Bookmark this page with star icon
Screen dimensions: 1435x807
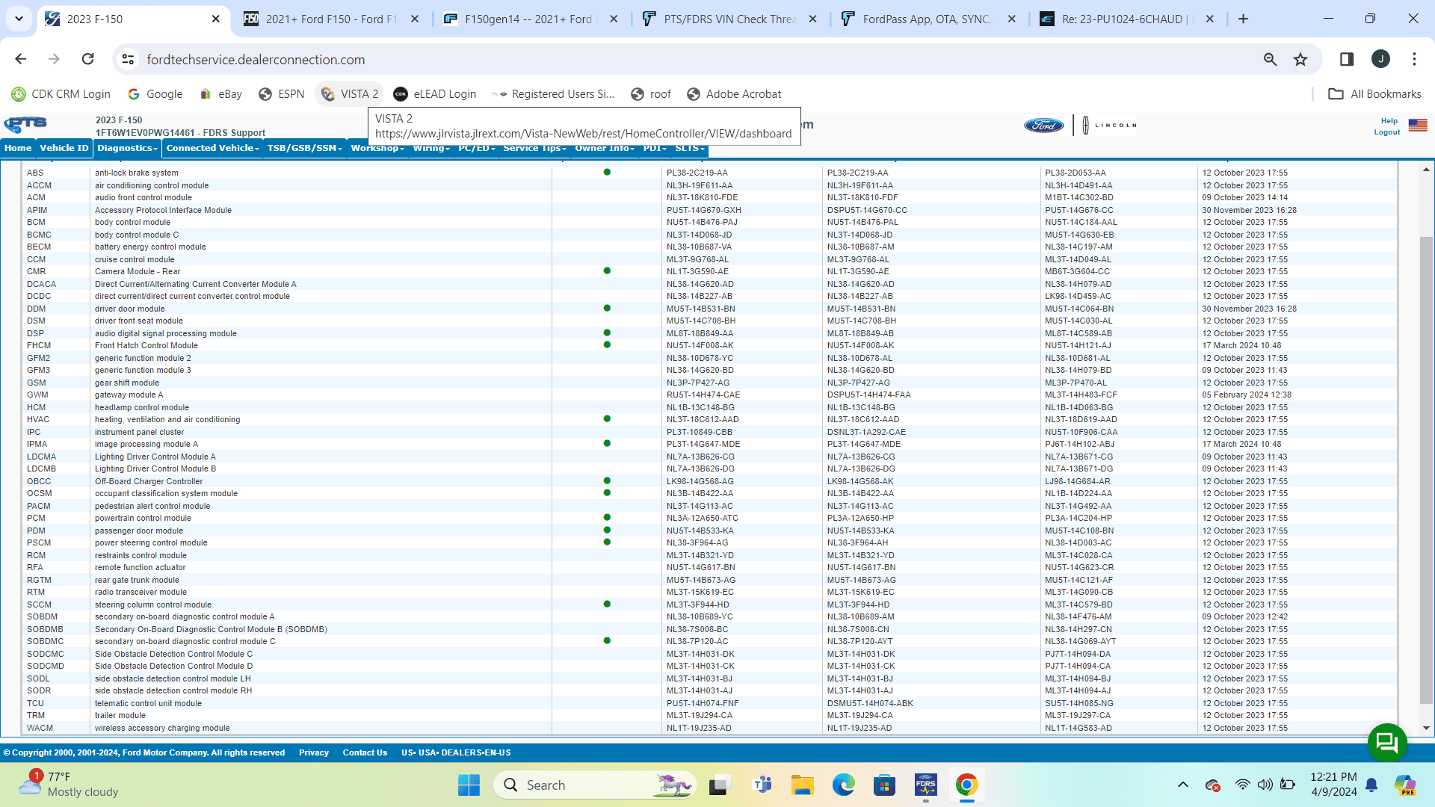(x=1300, y=60)
